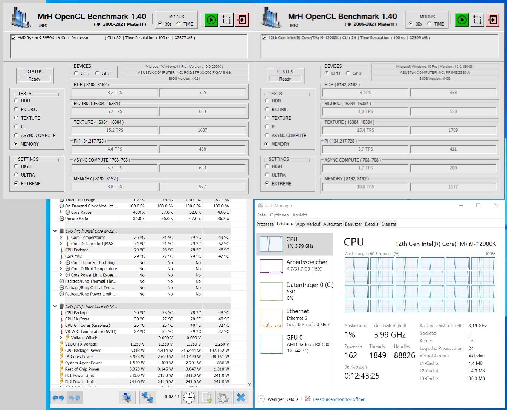507x410 pixels.
Task: Switch to App-Verlauf tab
Action: click(x=308, y=224)
